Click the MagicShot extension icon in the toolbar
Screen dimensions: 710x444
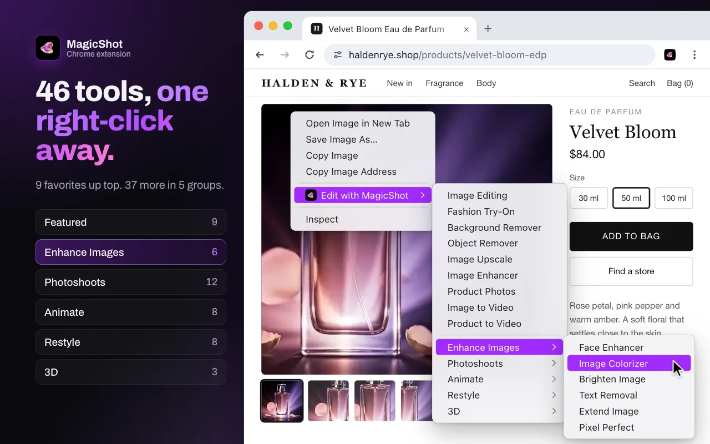[670, 55]
